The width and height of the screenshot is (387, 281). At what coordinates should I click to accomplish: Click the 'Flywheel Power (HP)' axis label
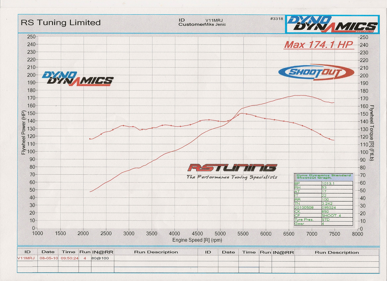(23, 133)
